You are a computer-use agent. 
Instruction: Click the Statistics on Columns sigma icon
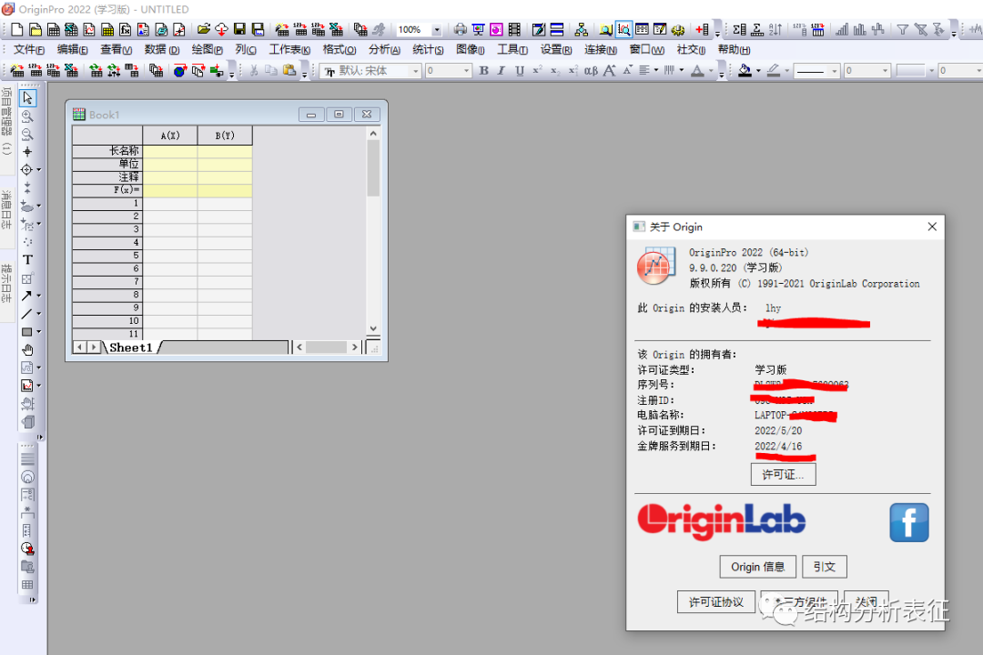click(x=739, y=29)
